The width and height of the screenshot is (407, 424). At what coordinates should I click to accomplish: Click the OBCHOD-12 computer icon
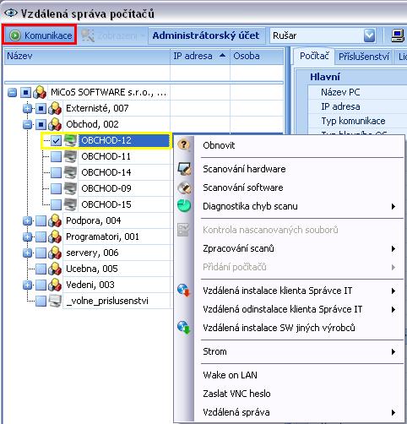point(70,140)
